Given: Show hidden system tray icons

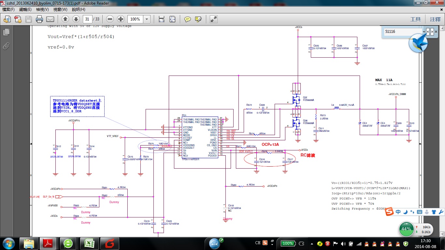Looking at the screenshot, I should [311, 243].
